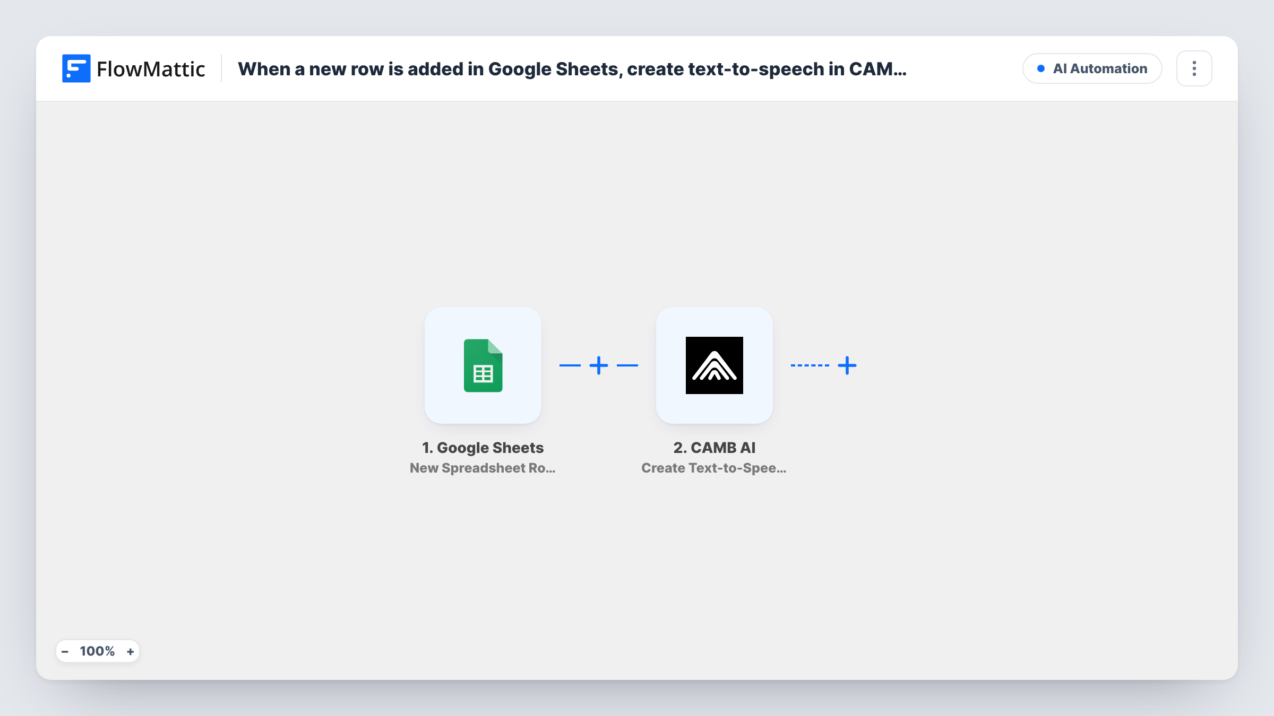The height and width of the screenshot is (716, 1274).
Task: Open the CAMB AI action step
Action: pos(715,365)
